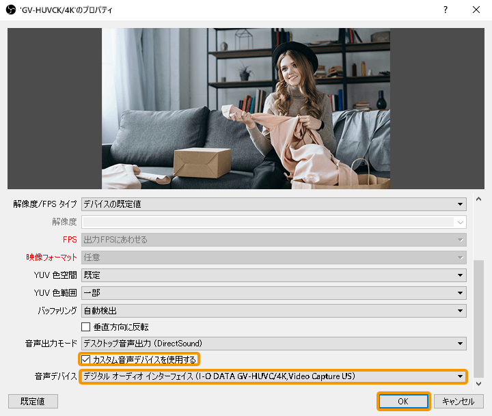This screenshot has height=416, width=492.
Task: Click the help question mark button
Action: pyautogui.click(x=446, y=10)
